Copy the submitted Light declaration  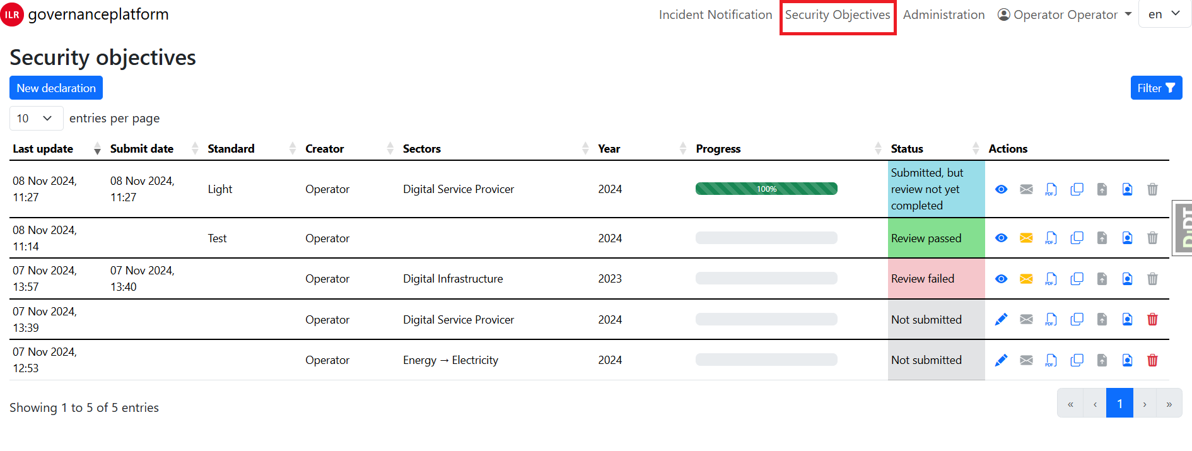1077,189
